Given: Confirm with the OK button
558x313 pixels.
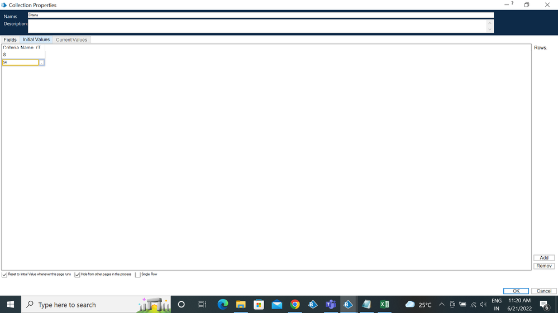Looking at the screenshot, I should coord(516,291).
